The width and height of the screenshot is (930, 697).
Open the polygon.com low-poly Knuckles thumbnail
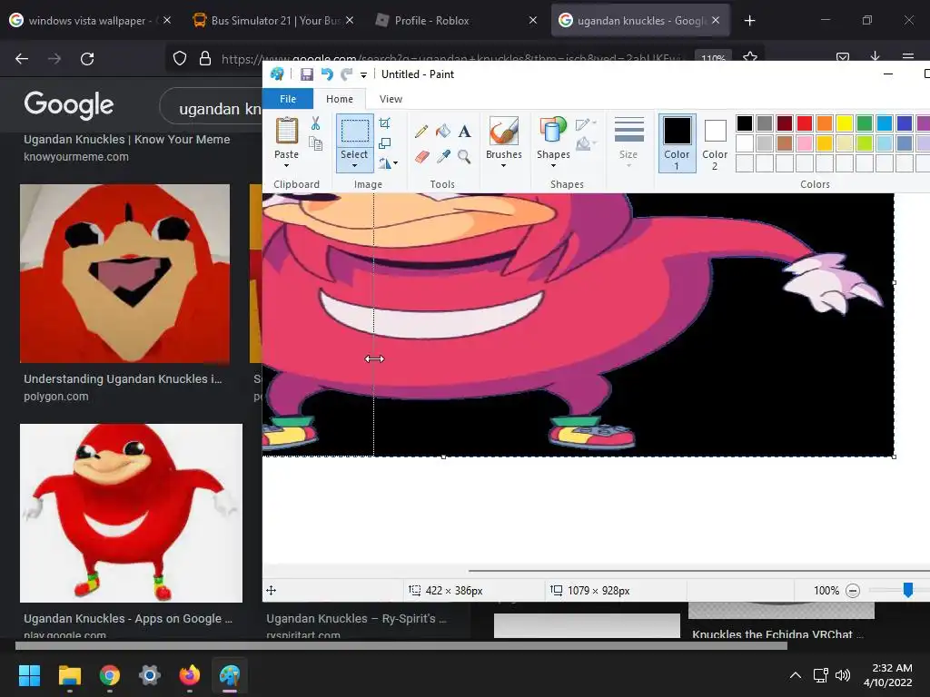(124, 273)
